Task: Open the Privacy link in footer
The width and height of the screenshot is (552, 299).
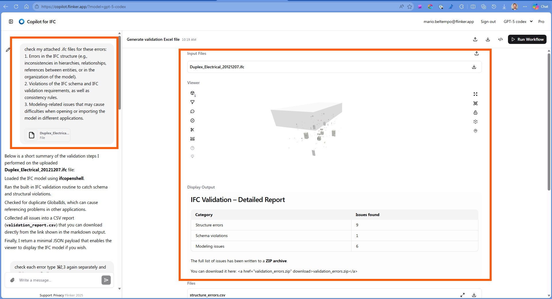Action: pos(58,295)
